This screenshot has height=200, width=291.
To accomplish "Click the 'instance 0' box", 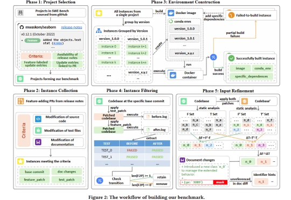I will (108, 46).
